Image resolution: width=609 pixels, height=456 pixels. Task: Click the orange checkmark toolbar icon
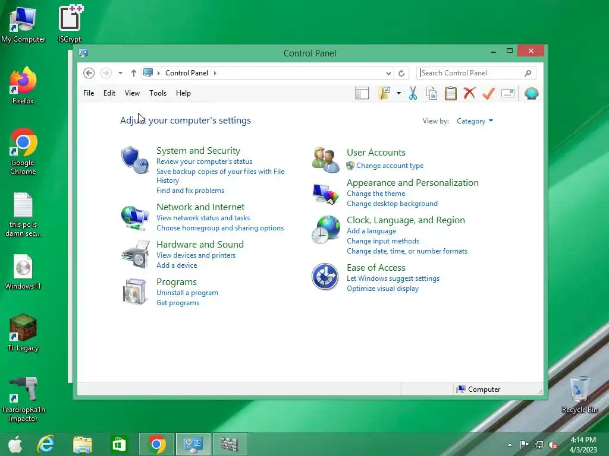(489, 93)
